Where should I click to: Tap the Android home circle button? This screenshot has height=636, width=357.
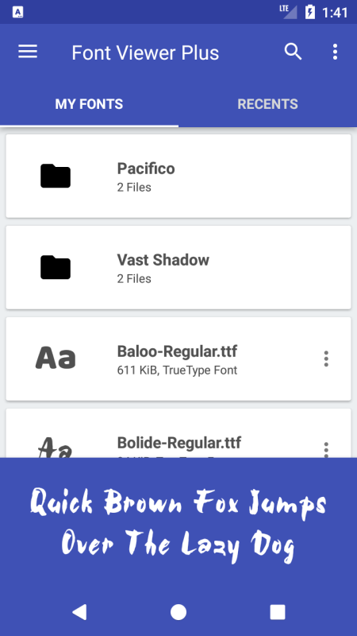click(x=178, y=612)
